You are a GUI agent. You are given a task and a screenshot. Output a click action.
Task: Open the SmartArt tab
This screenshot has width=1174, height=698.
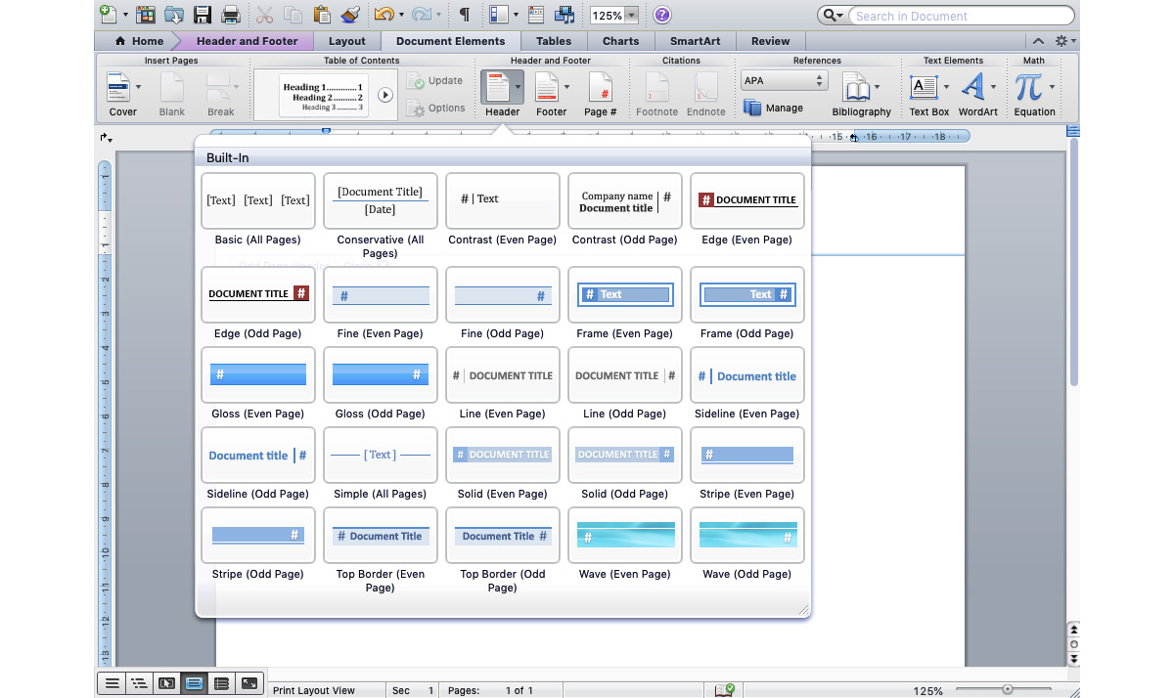pyautogui.click(x=694, y=41)
